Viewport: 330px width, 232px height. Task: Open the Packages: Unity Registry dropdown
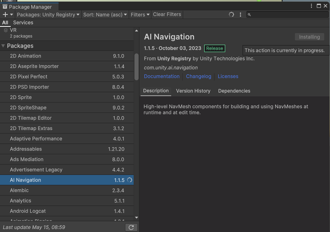(48, 14)
